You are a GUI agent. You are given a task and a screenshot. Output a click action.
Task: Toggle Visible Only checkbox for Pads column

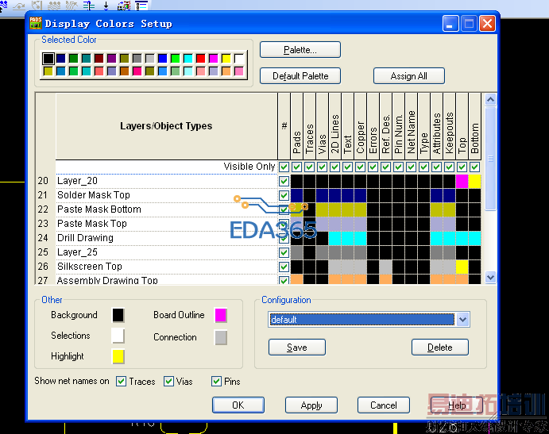coord(296,167)
